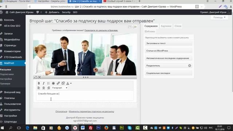The width and height of the screenshot is (233, 131).
Task: Switch to the Содержание tab
Action: coord(151,26)
